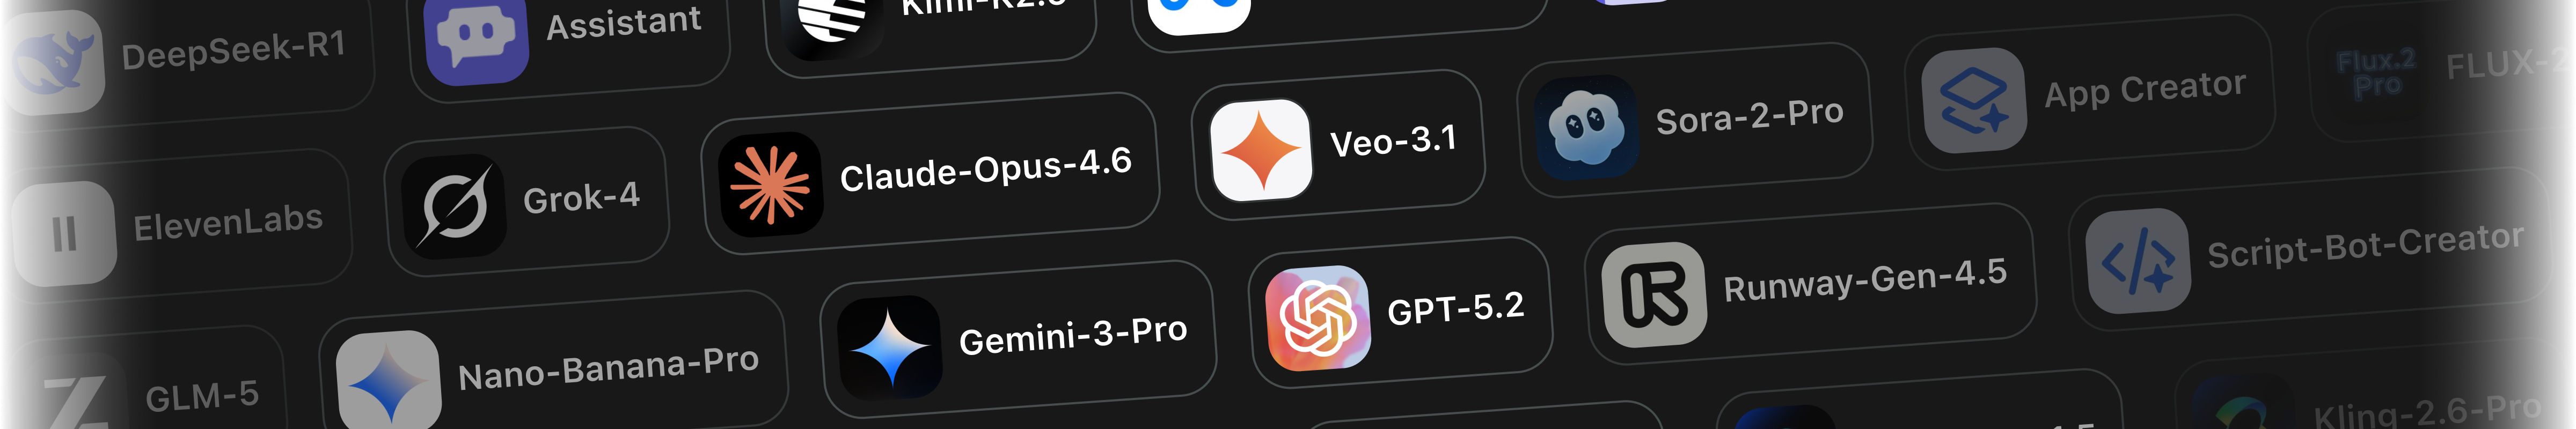Click the Sora-2-Pro cloud icon
The image size is (2576, 429).
click(x=1586, y=127)
